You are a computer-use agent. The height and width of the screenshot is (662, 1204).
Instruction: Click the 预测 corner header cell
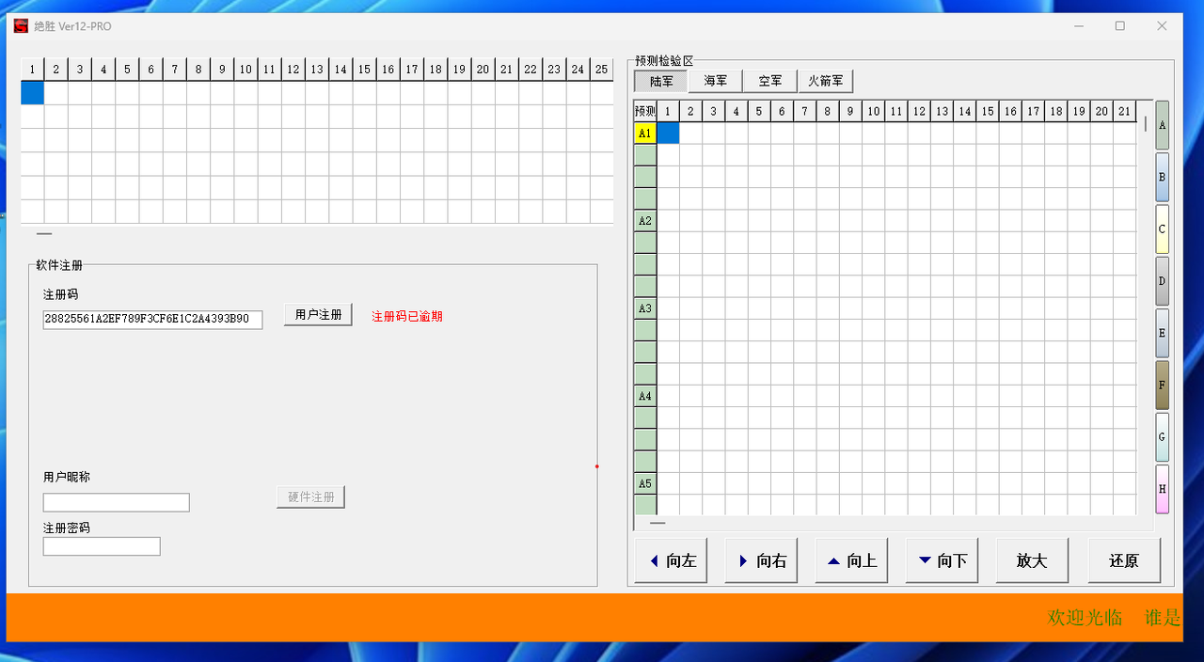tap(644, 112)
